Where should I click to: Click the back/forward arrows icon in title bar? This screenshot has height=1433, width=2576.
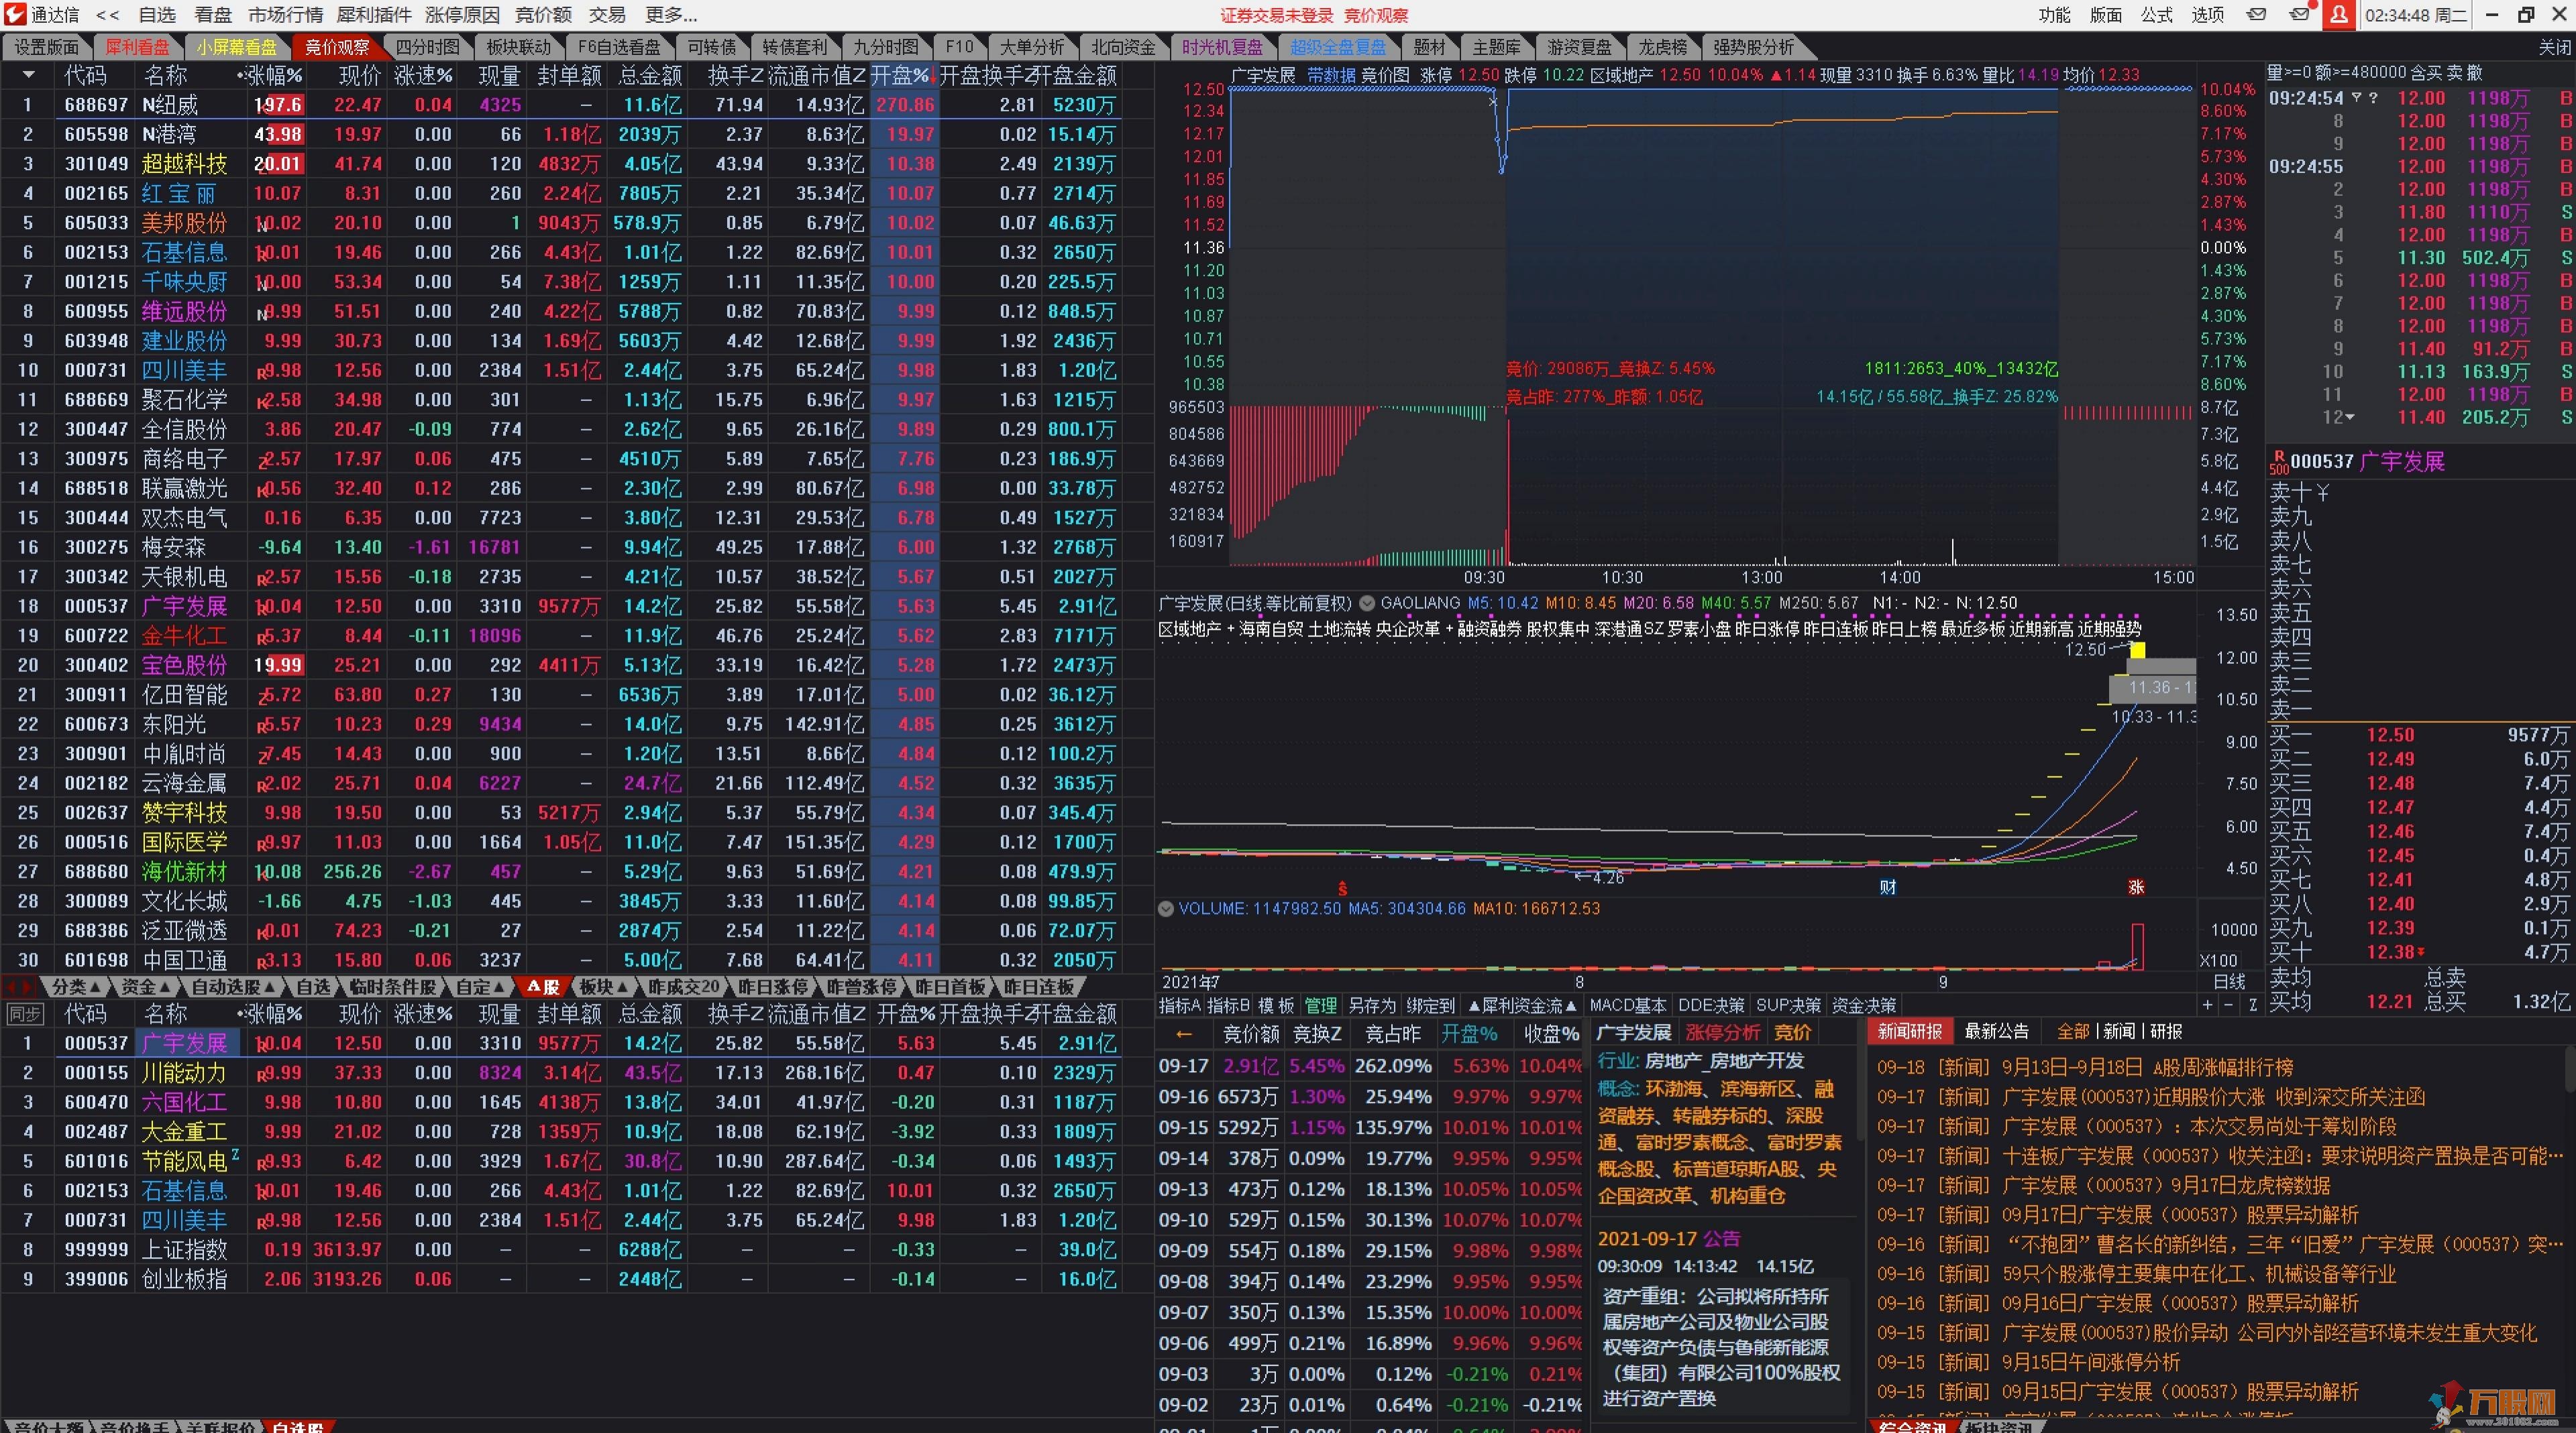107,15
